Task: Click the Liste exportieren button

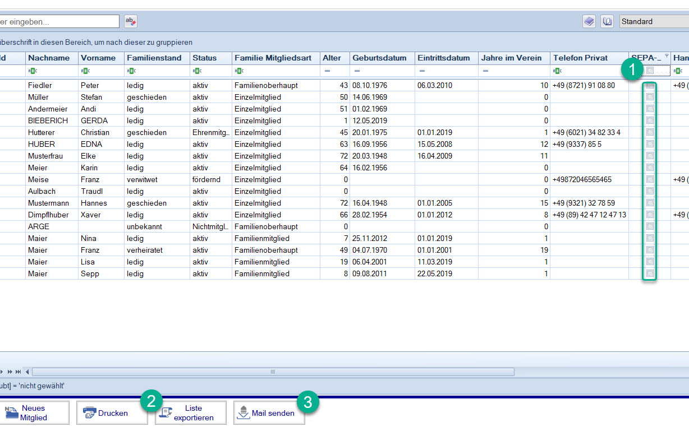Action: click(191, 413)
